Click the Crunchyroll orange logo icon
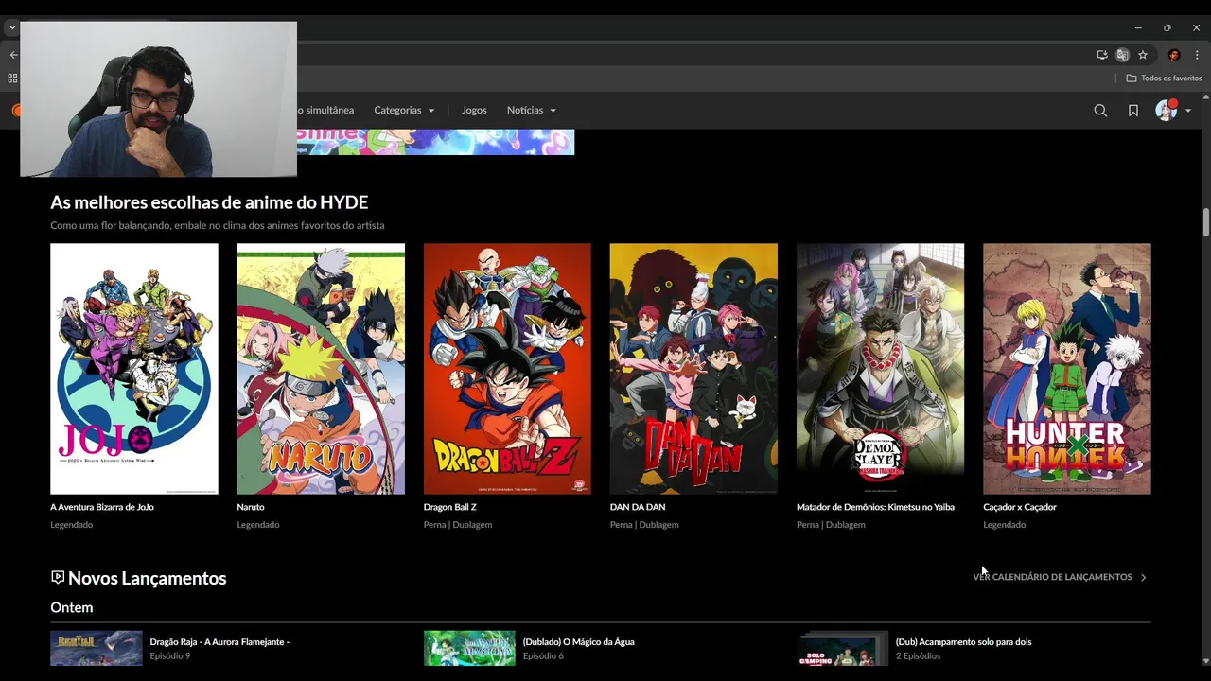The height and width of the screenshot is (681, 1211). [16, 111]
